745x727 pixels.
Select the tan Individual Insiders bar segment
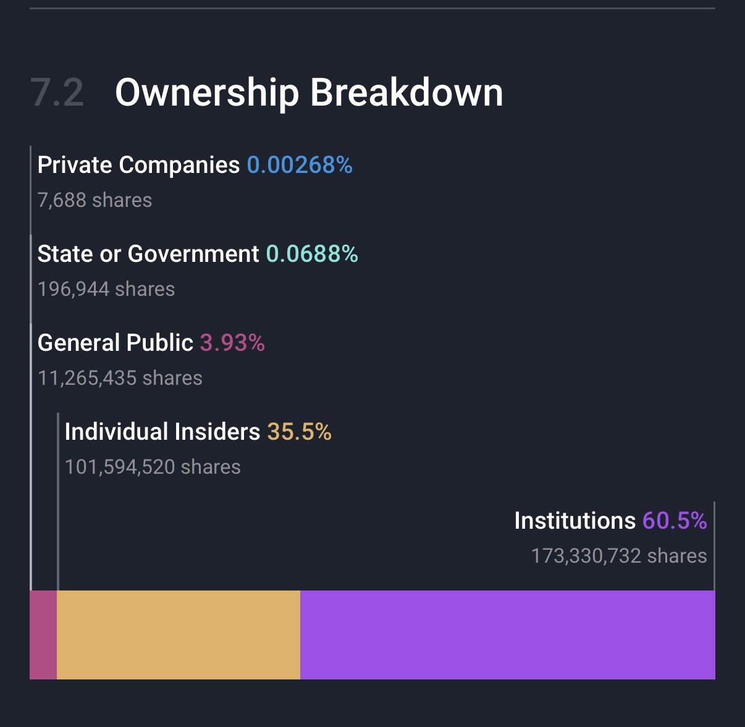pyautogui.click(x=179, y=635)
